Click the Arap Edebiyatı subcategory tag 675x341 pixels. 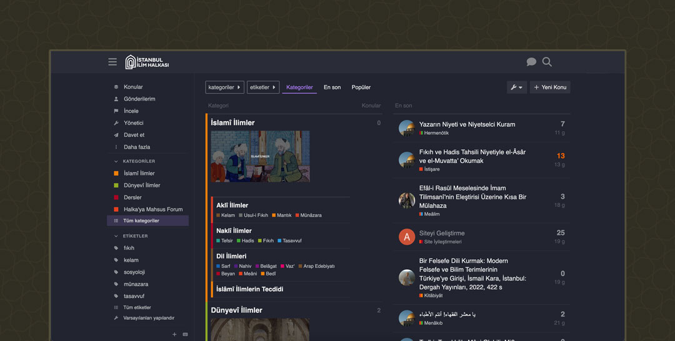tap(316, 266)
